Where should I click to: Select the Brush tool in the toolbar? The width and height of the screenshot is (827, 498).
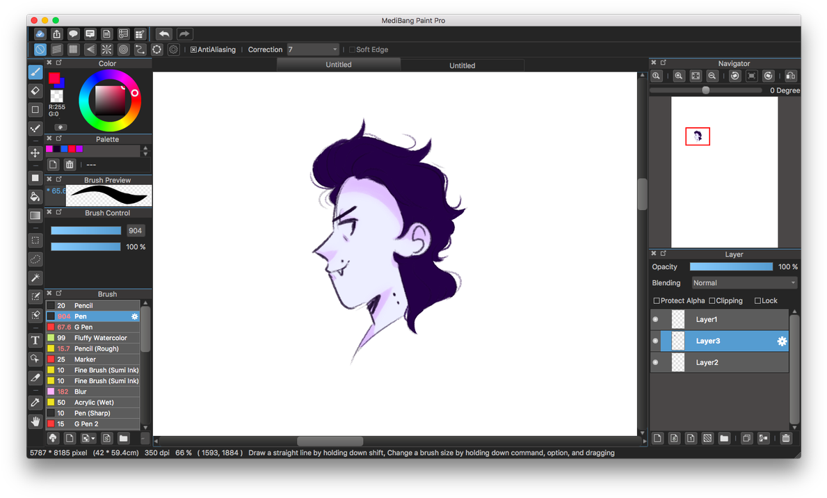click(35, 72)
